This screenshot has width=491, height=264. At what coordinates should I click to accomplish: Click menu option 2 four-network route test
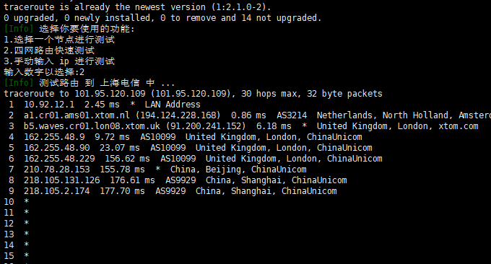pos(49,50)
